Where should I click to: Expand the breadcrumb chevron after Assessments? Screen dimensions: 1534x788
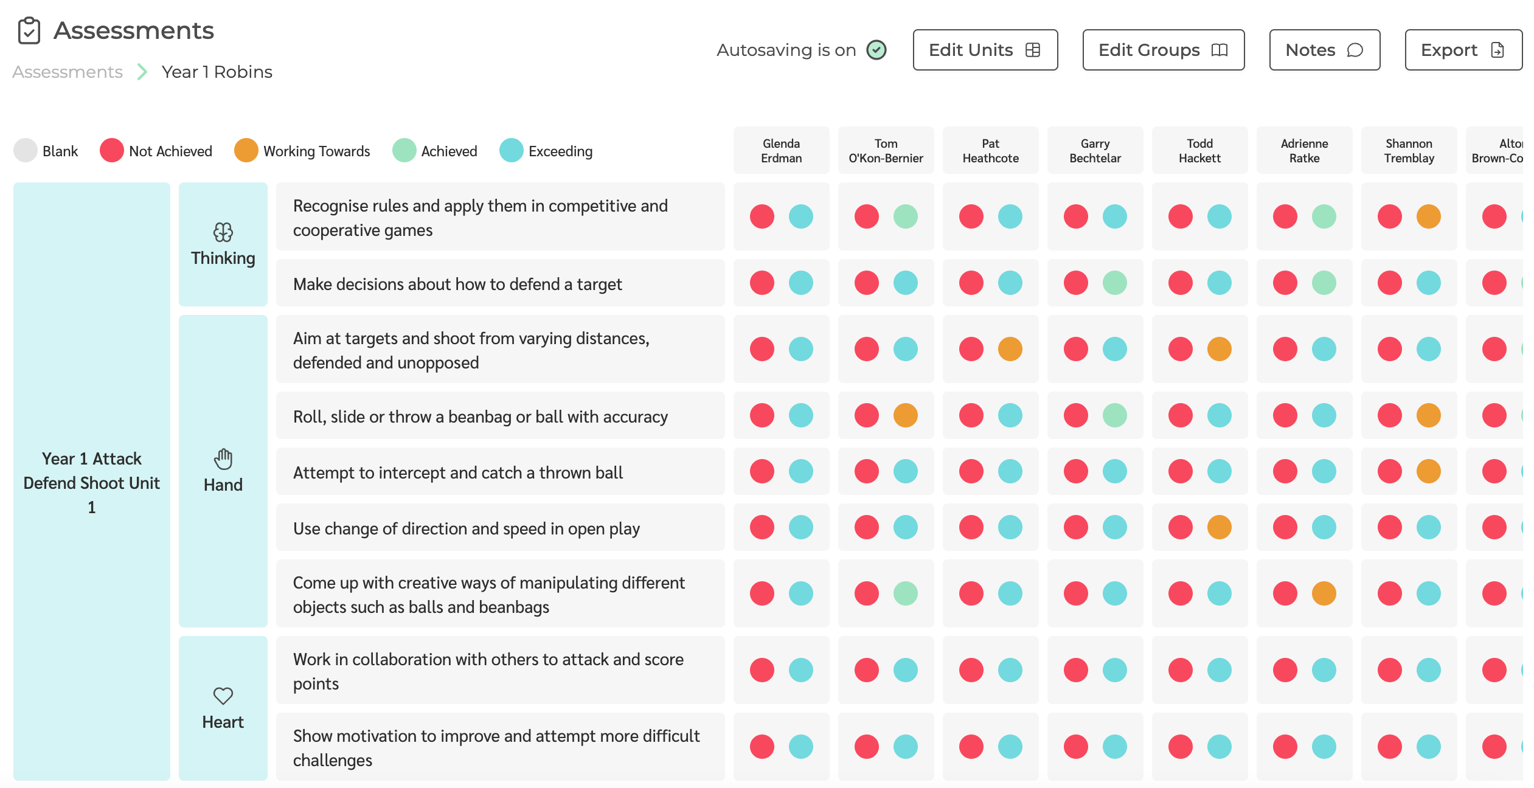pos(142,72)
